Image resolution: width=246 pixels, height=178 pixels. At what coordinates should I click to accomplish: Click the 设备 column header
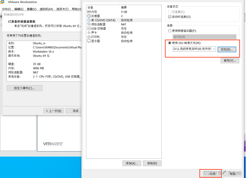click(103, 7)
